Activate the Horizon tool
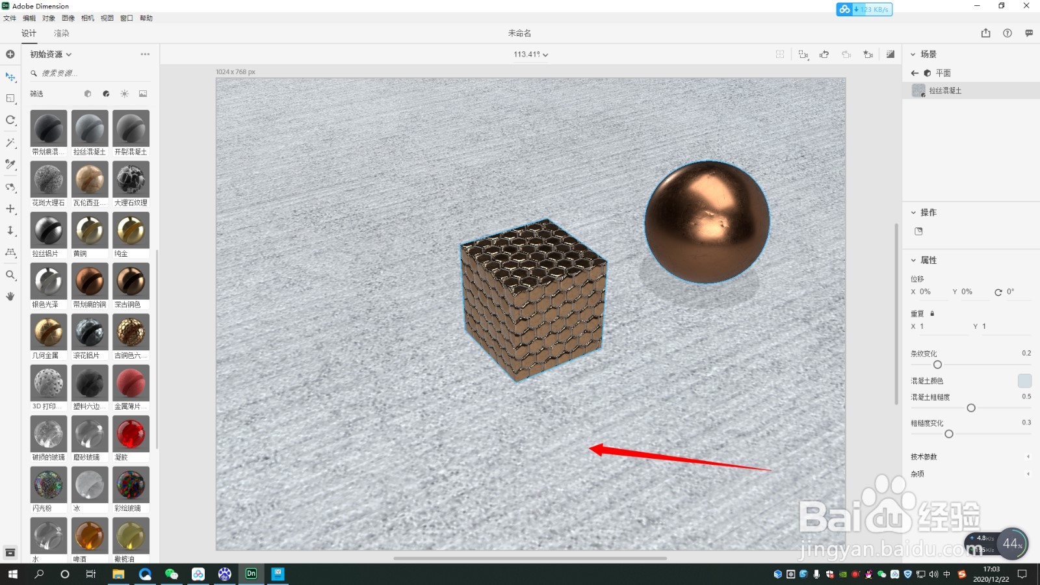 (10, 252)
